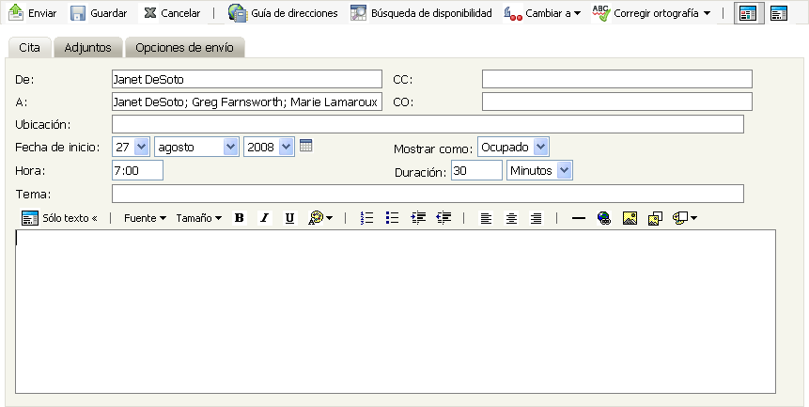
Task: Toggle bold formatting
Action: pos(239,218)
